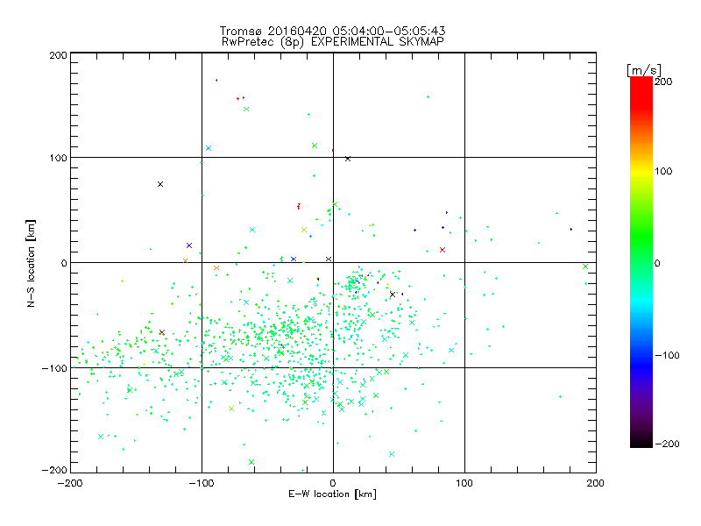
Task: Click the green X marker near (-62, -190)
Action: coord(251,462)
